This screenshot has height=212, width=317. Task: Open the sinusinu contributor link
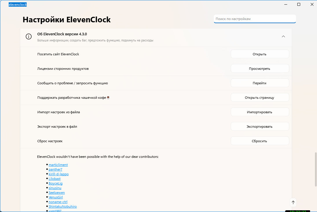click(55, 188)
